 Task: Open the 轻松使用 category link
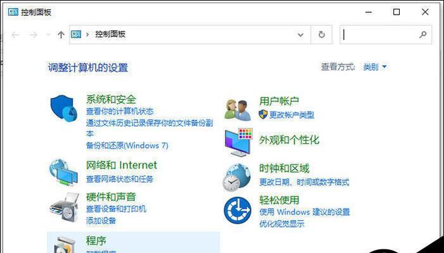pyautogui.click(x=279, y=200)
